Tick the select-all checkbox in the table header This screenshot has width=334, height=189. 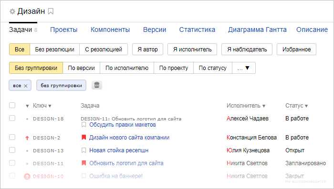(12, 105)
